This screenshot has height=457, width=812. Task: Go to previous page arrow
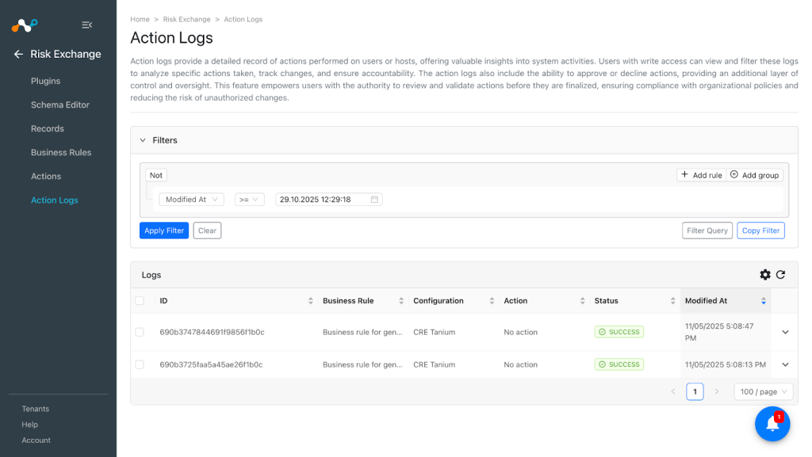[x=673, y=392]
